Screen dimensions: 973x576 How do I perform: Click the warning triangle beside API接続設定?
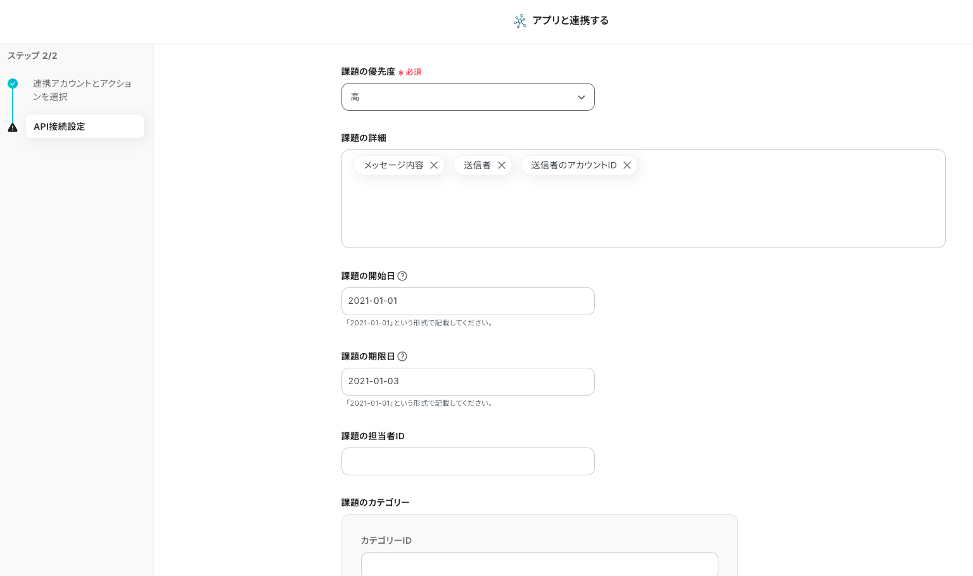[x=13, y=127]
